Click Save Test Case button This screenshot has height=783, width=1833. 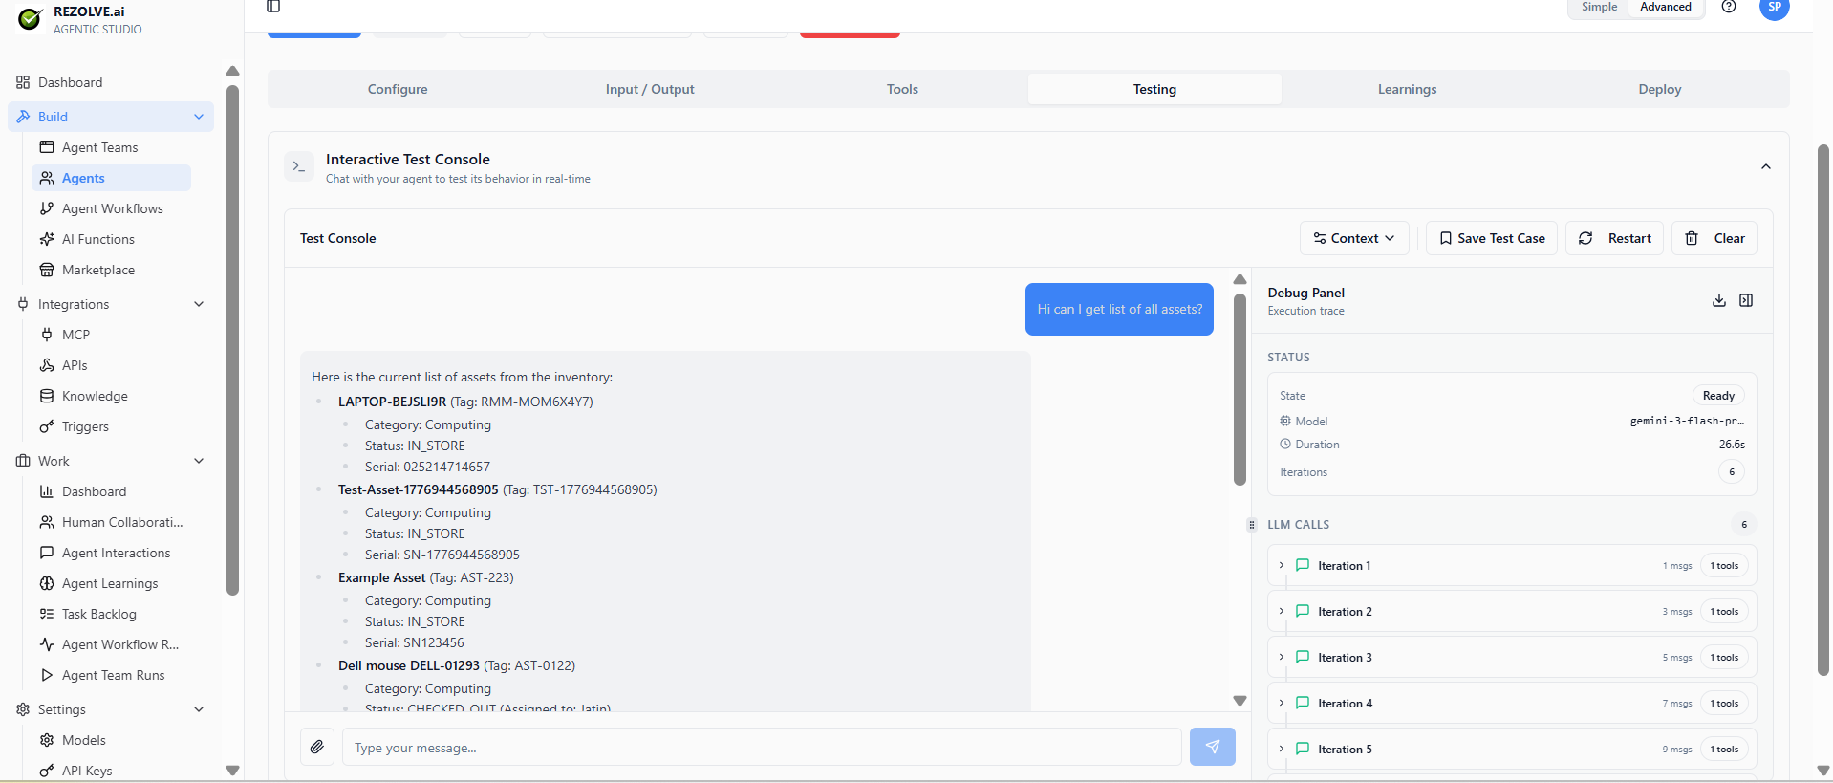[x=1492, y=238]
